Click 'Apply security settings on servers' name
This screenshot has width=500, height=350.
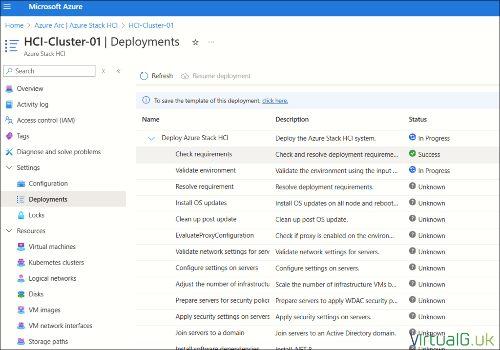pos(222,316)
